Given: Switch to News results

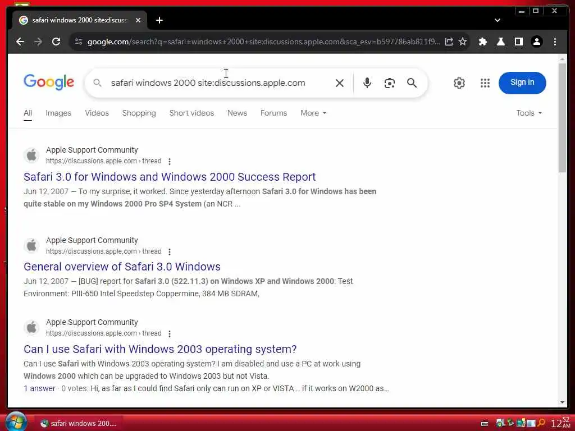Looking at the screenshot, I should (x=237, y=113).
